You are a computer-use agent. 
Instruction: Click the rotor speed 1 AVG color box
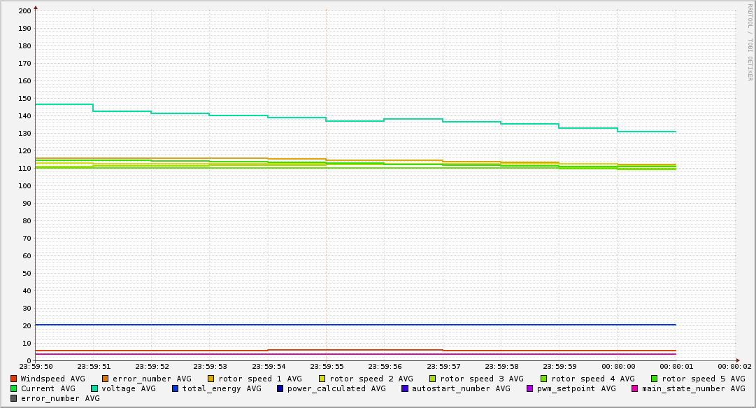[x=211, y=379]
